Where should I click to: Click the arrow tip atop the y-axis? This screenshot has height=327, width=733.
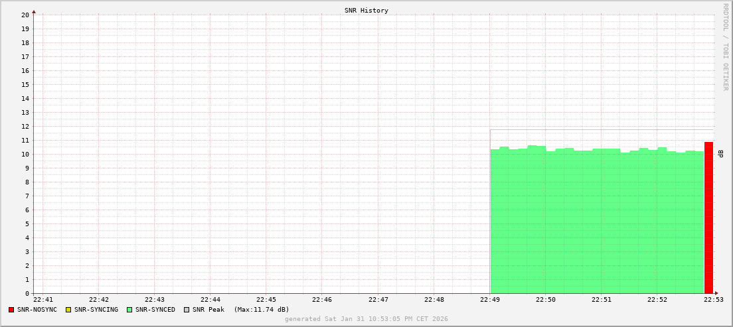(x=34, y=11)
